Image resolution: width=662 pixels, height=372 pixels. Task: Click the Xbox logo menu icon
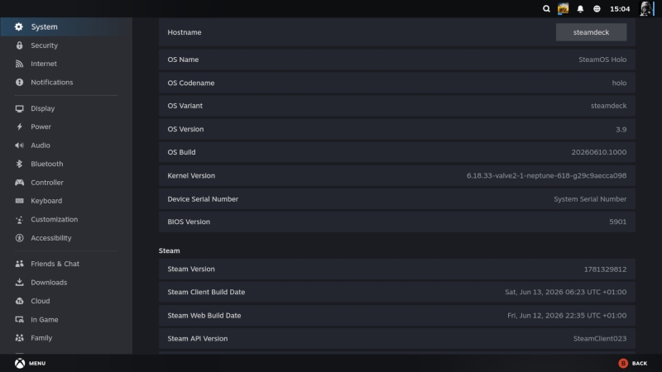[20, 363]
